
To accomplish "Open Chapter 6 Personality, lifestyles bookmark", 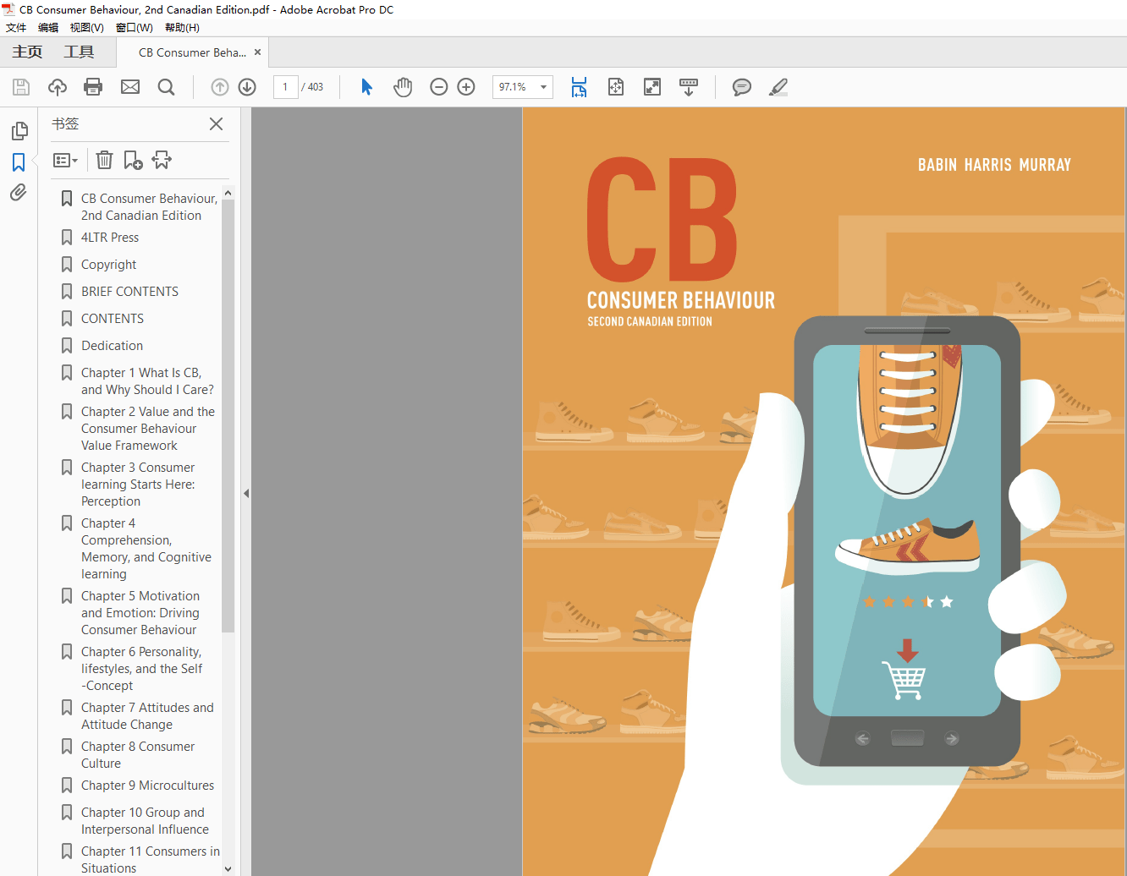I will coord(142,669).
